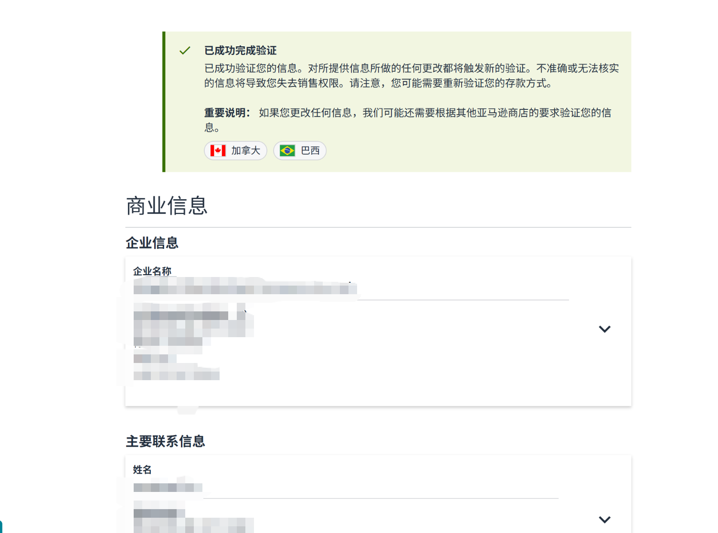Click the 商业信息 page heading
The width and height of the screenshot is (718, 533).
pos(167,206)
